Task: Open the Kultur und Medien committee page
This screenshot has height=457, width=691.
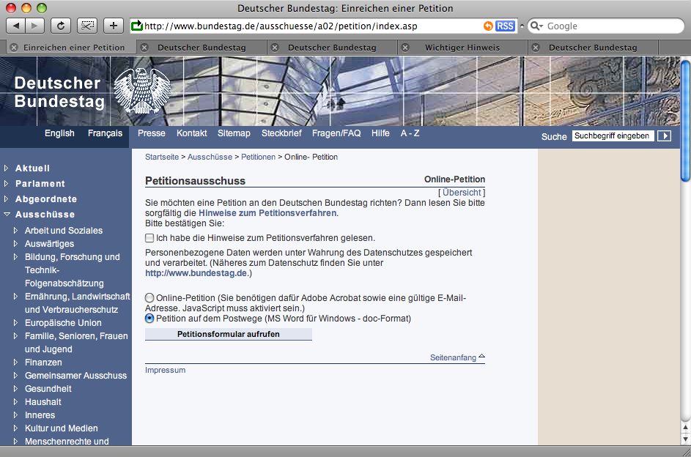Action: pyautogui.click(x=62, y=428)
